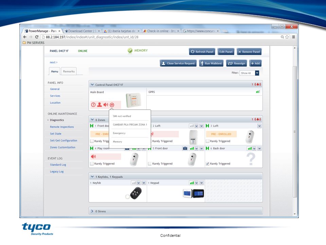Click the alarm bell icon in Control Panel header
Screen dimensions: 326x245
(258, 84)
